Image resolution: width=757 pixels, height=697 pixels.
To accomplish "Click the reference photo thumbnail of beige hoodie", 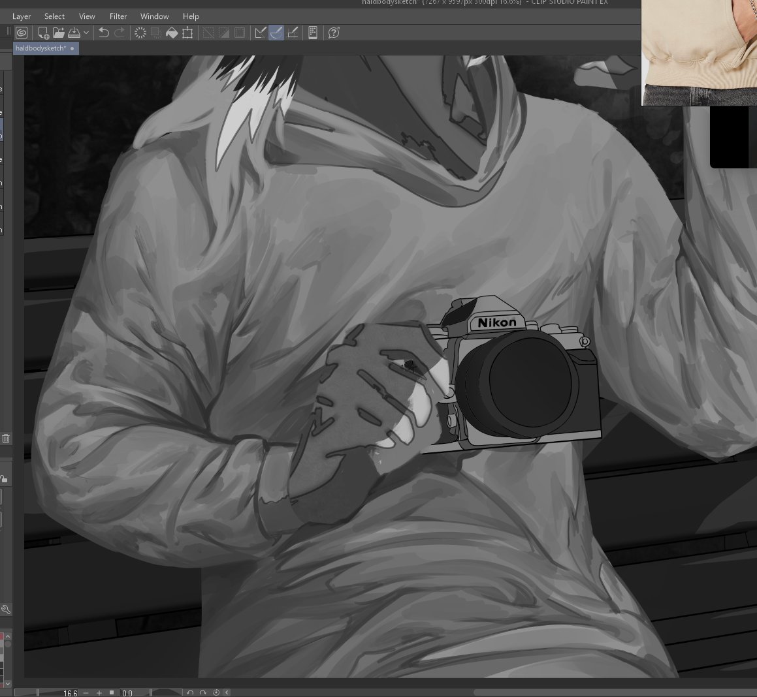I will 699,53.
